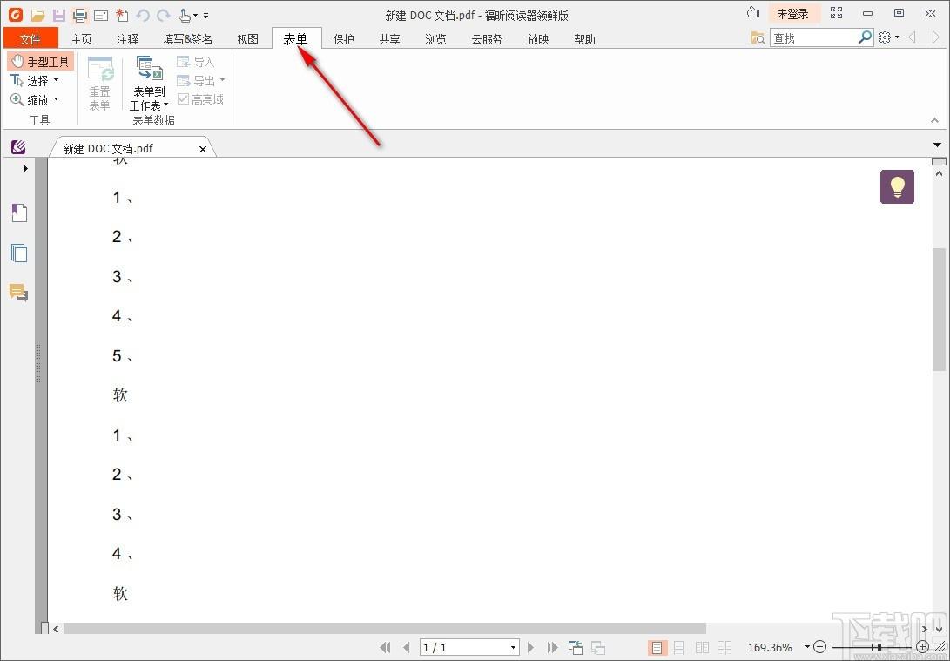The width and height of the screenshot is (950, 661).
Task: Click the folder search icon left of 查找 box
Action: (x=758, y=38)
